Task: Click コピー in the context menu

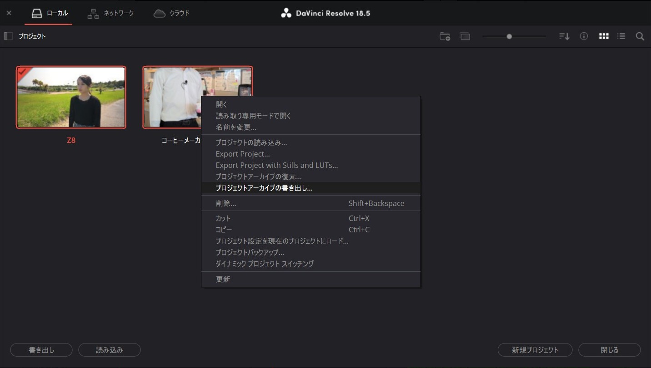Action: coord(223,230)
